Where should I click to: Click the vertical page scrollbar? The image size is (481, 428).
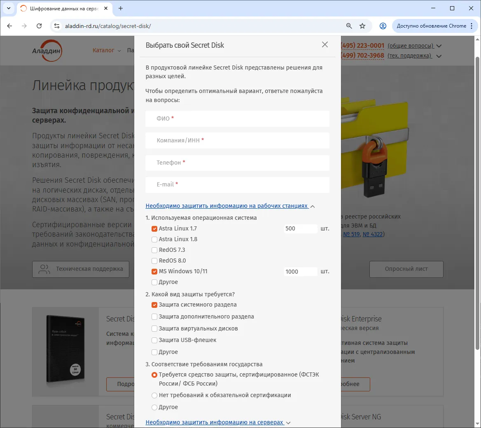tap(477, 202)
